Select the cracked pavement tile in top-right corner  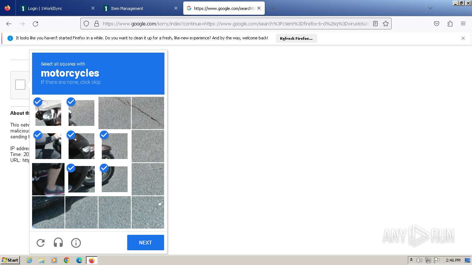[x=148, y=113]
